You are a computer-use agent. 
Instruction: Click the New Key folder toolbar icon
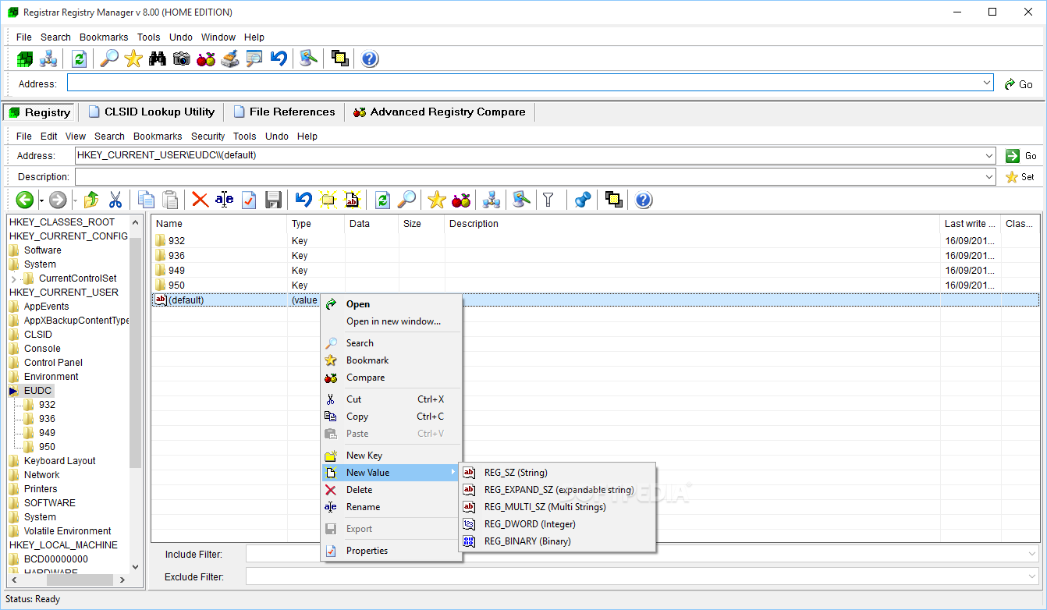[x=328, y=200]
